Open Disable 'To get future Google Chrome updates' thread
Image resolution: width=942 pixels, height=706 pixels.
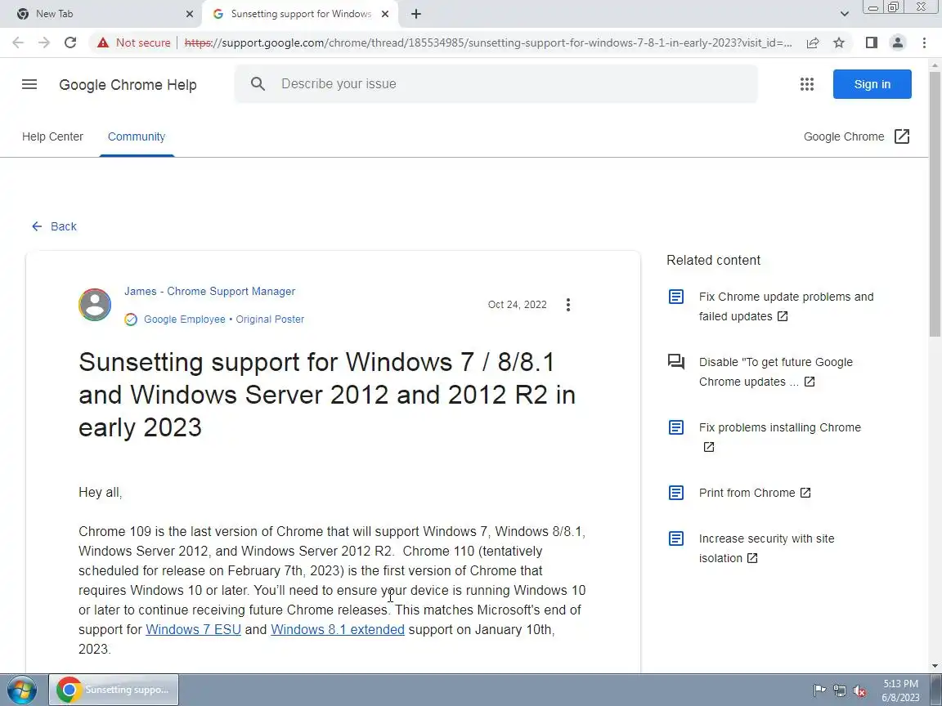click(x=775, y=372)
